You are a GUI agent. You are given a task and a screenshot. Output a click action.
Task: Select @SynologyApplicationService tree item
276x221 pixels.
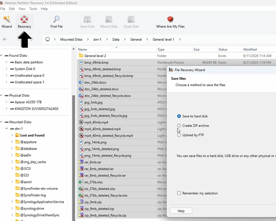[42, 202]
